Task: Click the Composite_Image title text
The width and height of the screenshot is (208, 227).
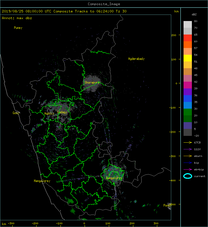Action: (x=104, y=4)
